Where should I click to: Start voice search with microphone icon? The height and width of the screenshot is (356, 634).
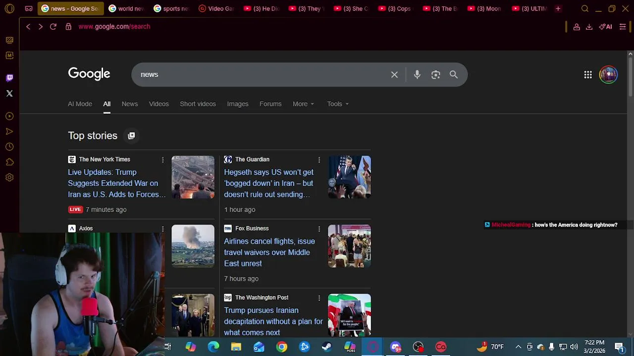[x=417, y=74]
